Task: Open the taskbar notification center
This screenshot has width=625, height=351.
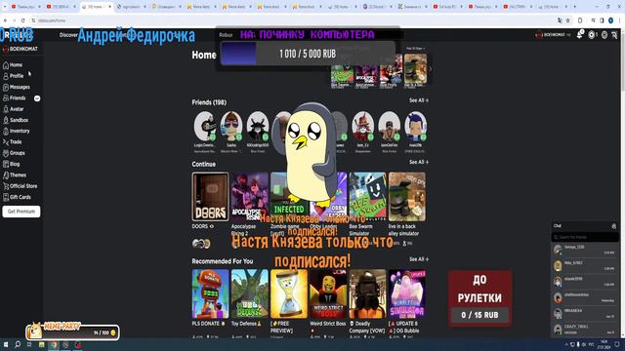Action: click(617, 344)
